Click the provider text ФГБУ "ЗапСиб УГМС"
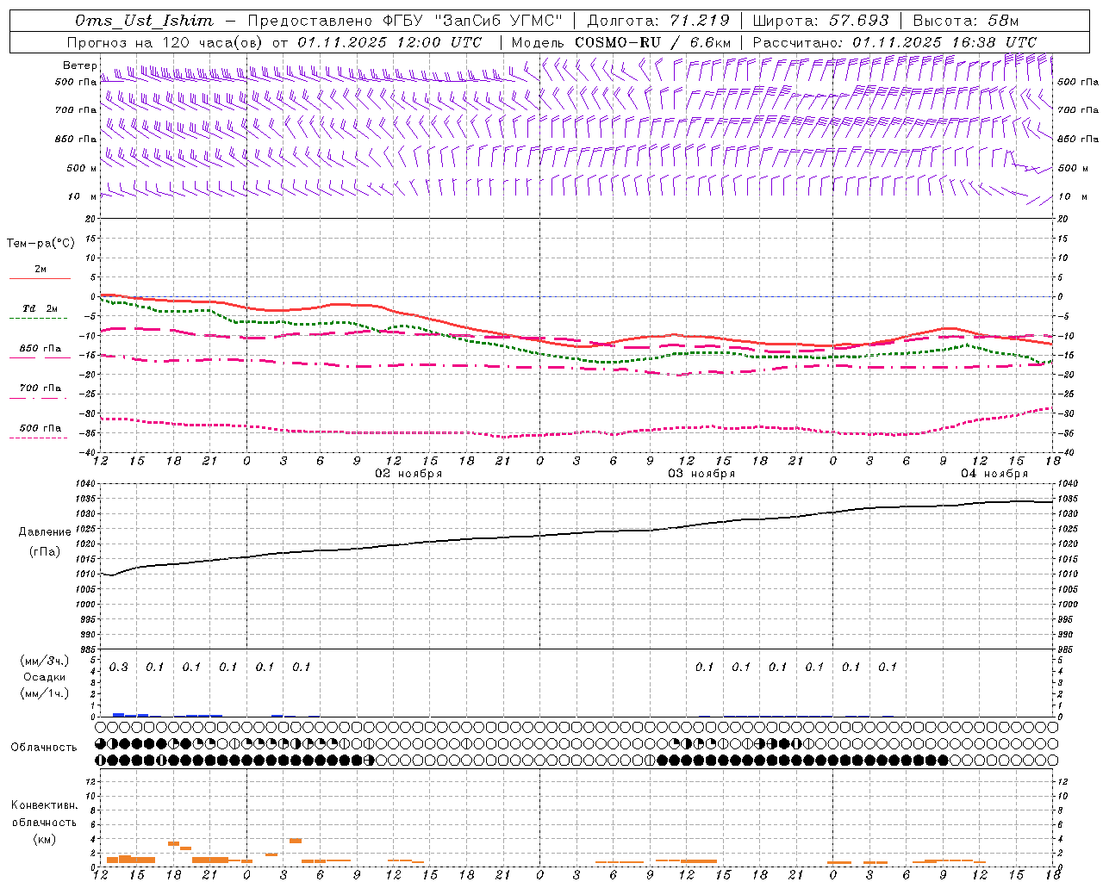The image size is (1103, 882). point(472,21)
